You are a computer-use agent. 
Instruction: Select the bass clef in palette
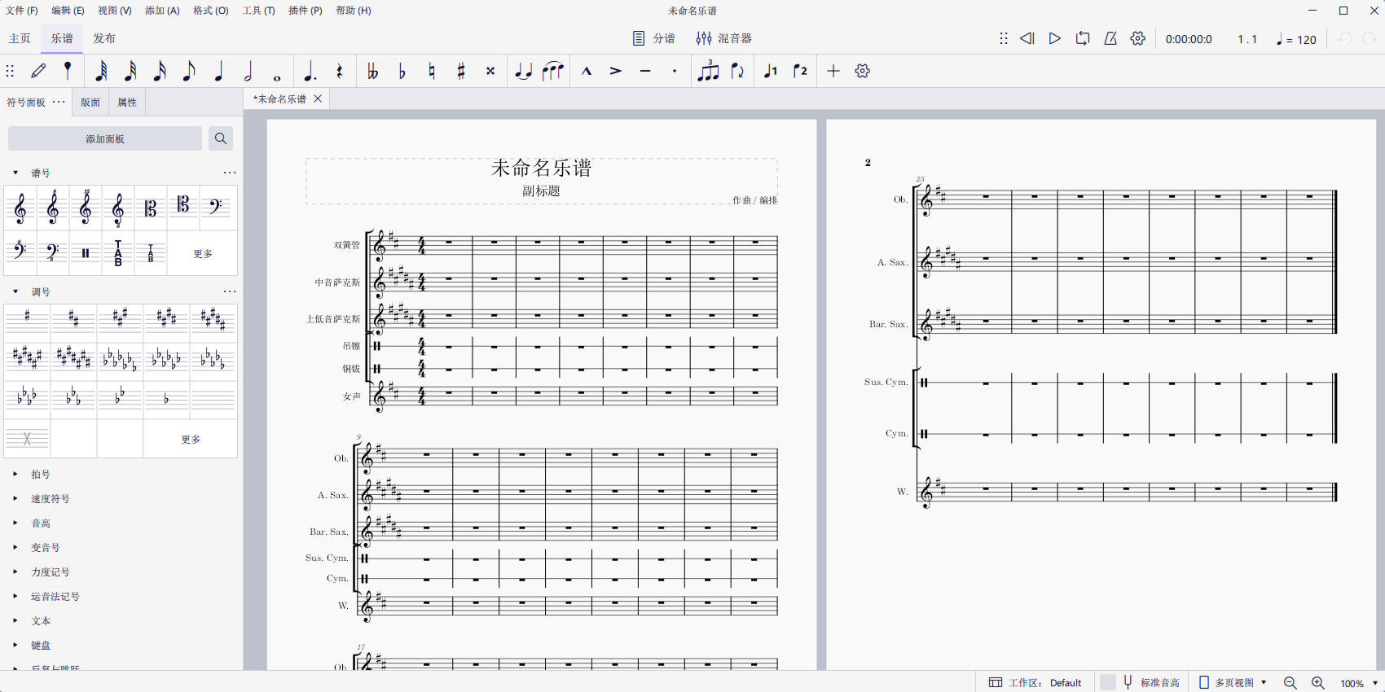click(x=216, y=208)
